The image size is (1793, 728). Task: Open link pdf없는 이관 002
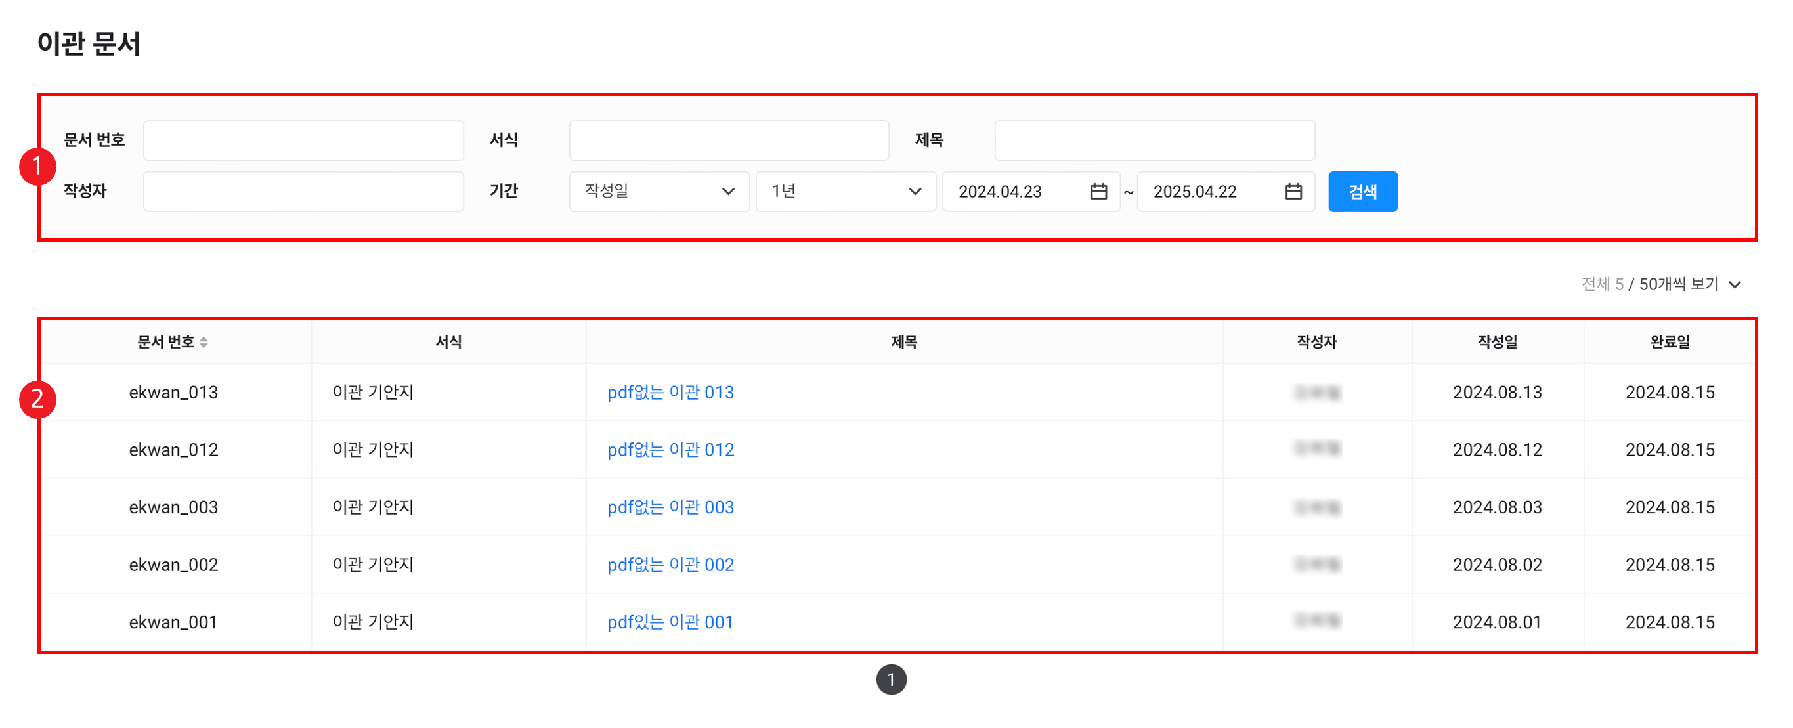point(670,565)
